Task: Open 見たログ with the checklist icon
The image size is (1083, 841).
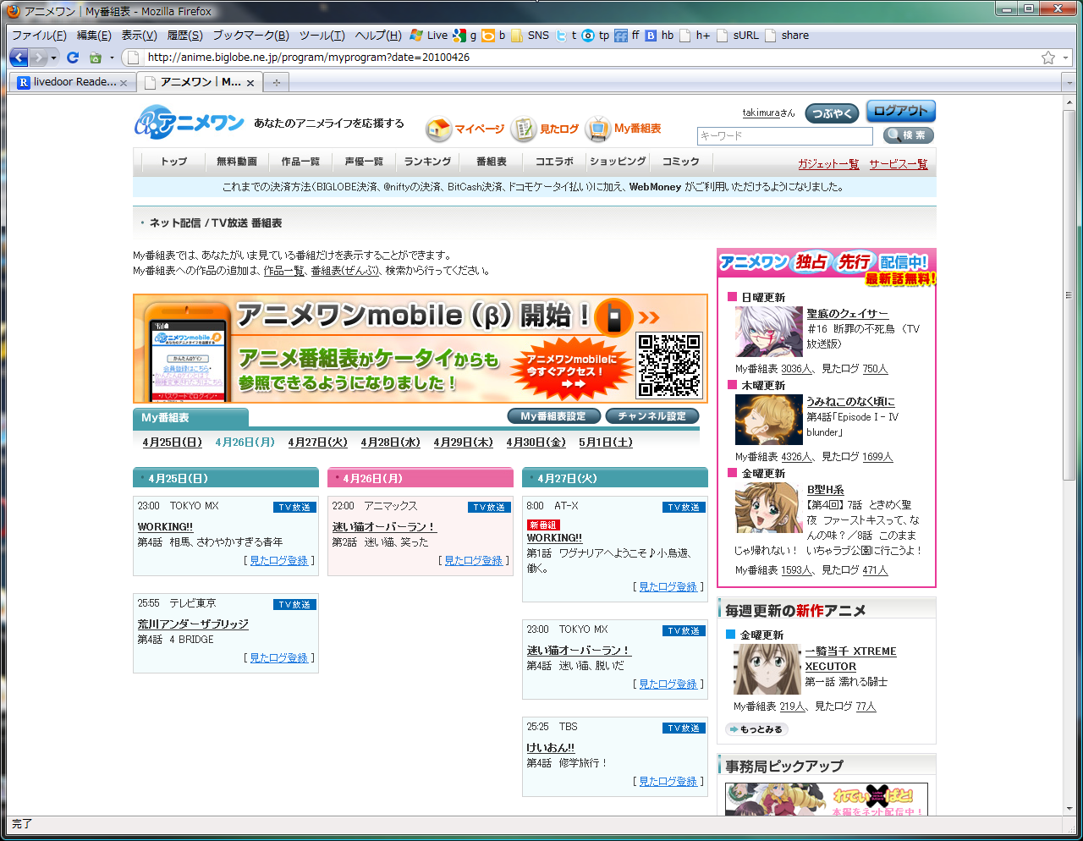Action: (545, 129)
